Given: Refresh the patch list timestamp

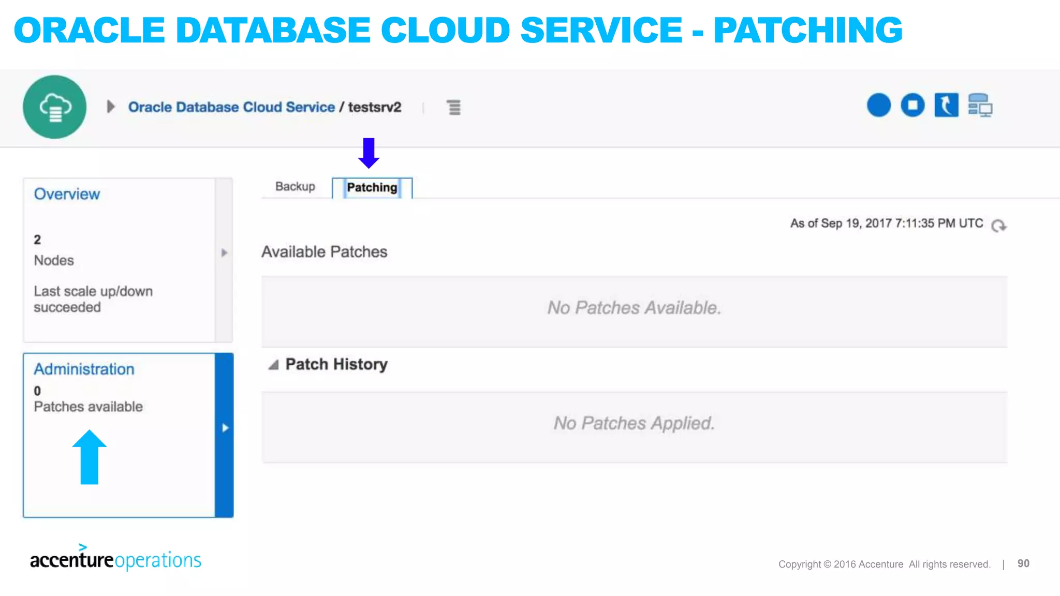Looking at the screenshot, I should coord(998,226).
